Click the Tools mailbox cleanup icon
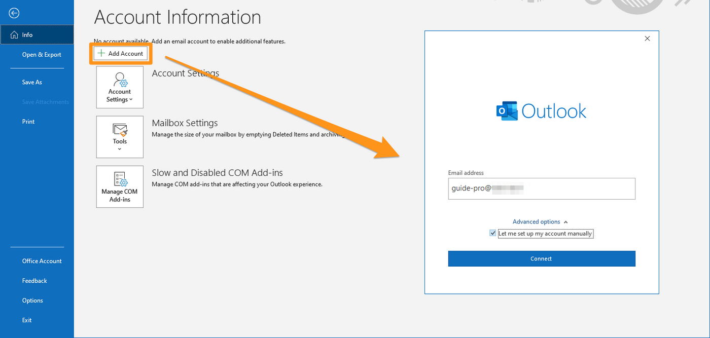Viewport: 710px width, 338px height. [x=120, y=129]
